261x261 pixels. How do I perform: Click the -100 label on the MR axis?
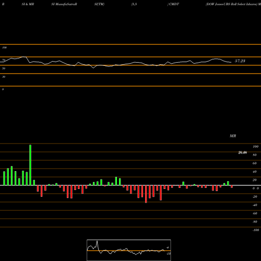coord(256,230)
